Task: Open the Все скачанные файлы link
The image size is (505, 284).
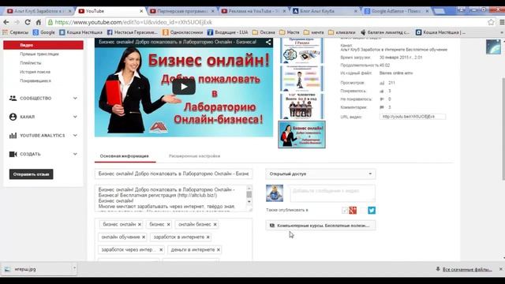Action: (x=467, y=270)
